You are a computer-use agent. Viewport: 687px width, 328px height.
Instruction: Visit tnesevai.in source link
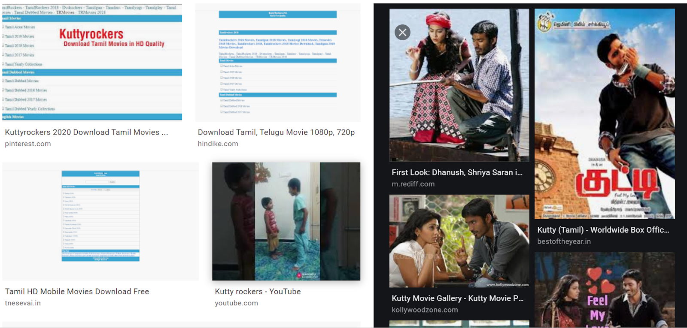point(23,303)
